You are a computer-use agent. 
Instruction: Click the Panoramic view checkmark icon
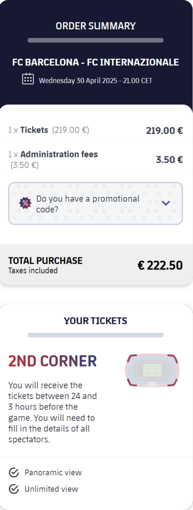[x=13, y=472]
